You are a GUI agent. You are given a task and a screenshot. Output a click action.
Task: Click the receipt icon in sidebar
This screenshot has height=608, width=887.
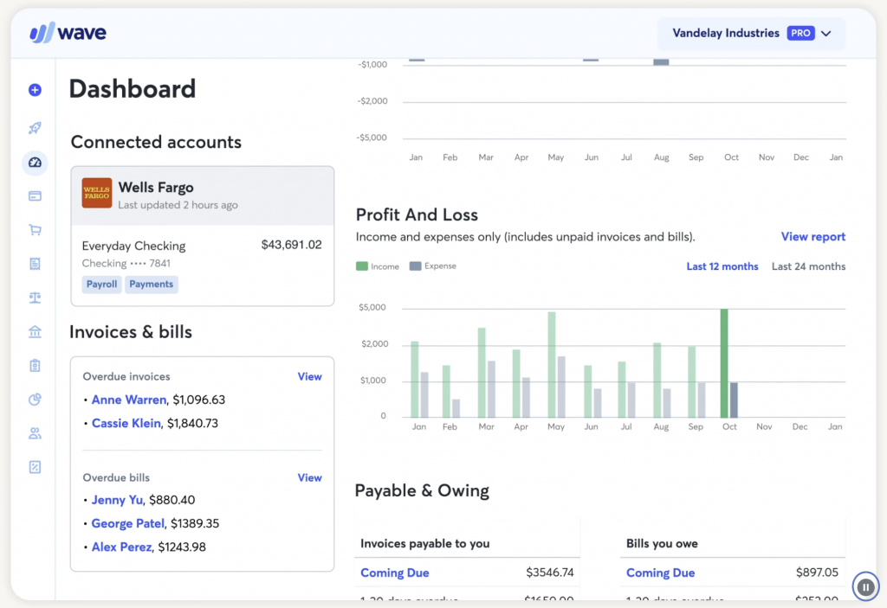[x=35, y=264]
